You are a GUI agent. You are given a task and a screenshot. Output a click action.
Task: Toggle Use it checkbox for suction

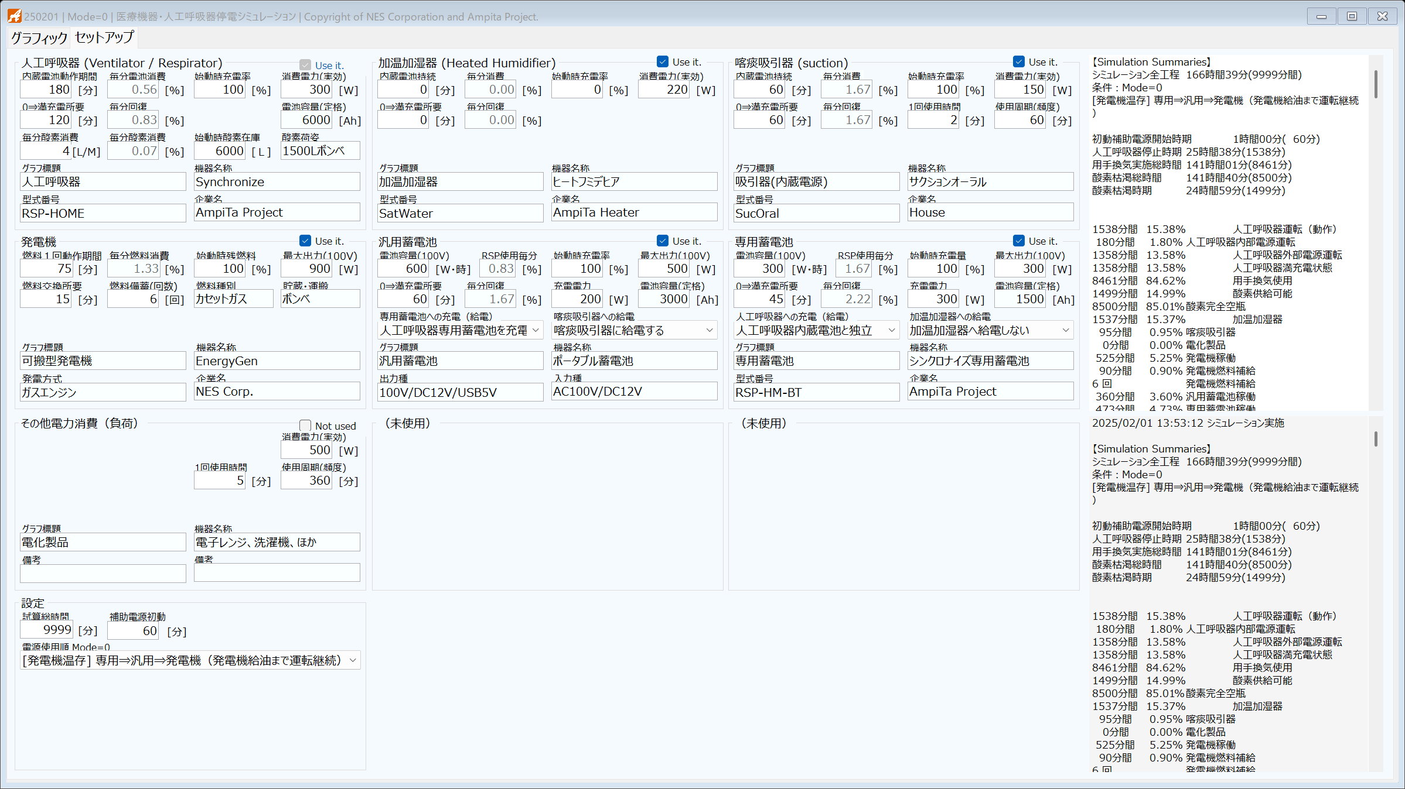pyautogui.click(x=1019, y=61)
